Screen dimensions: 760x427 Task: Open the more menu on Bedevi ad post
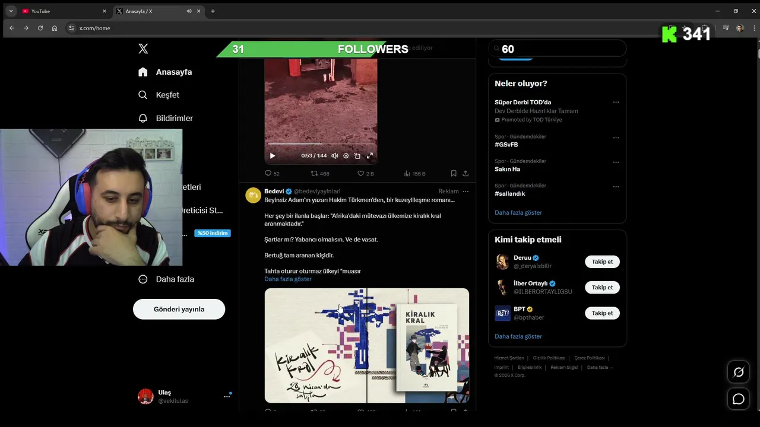[465, 192]
